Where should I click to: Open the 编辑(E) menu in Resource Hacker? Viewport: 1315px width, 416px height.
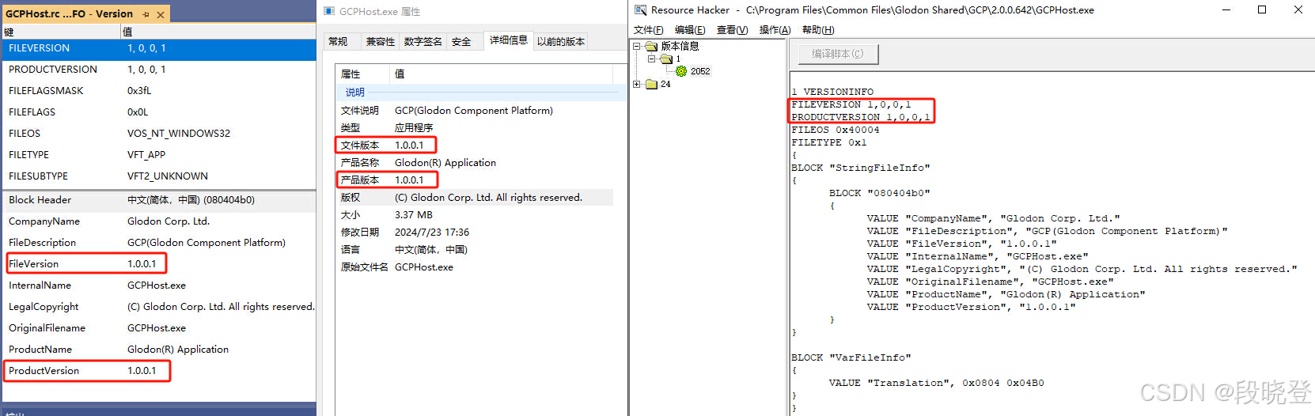(690, 30)
